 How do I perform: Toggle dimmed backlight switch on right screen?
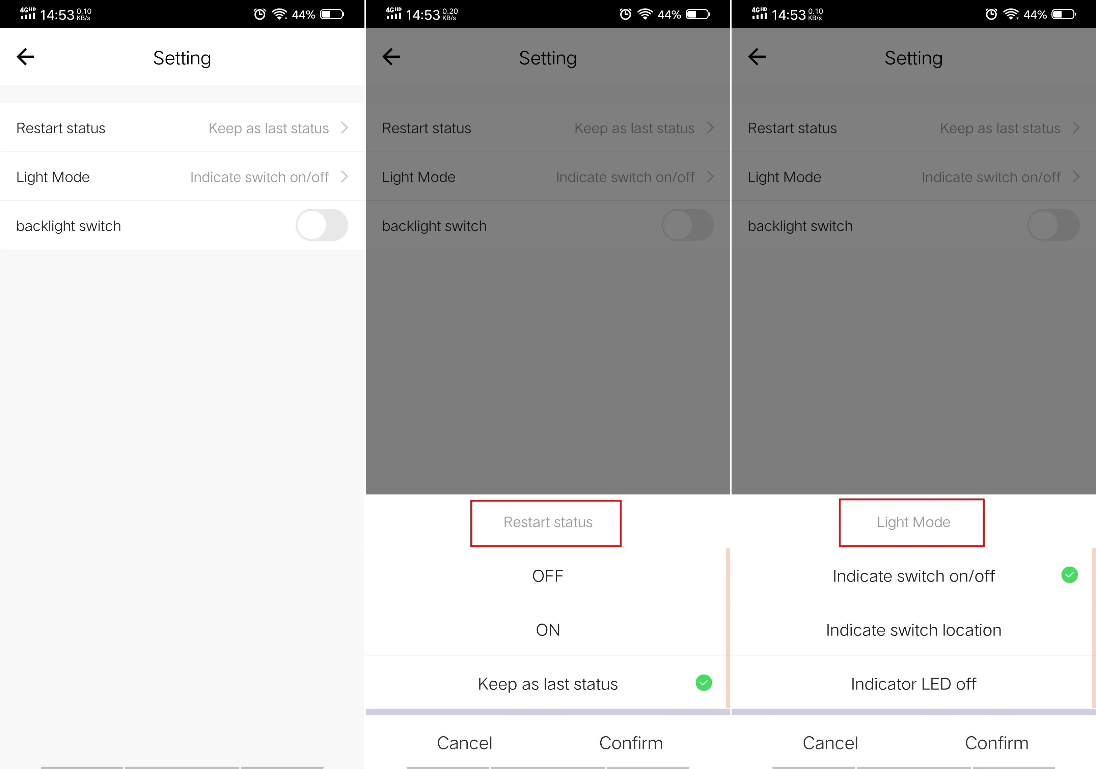pyautogui.click(x=1053, y=225)
